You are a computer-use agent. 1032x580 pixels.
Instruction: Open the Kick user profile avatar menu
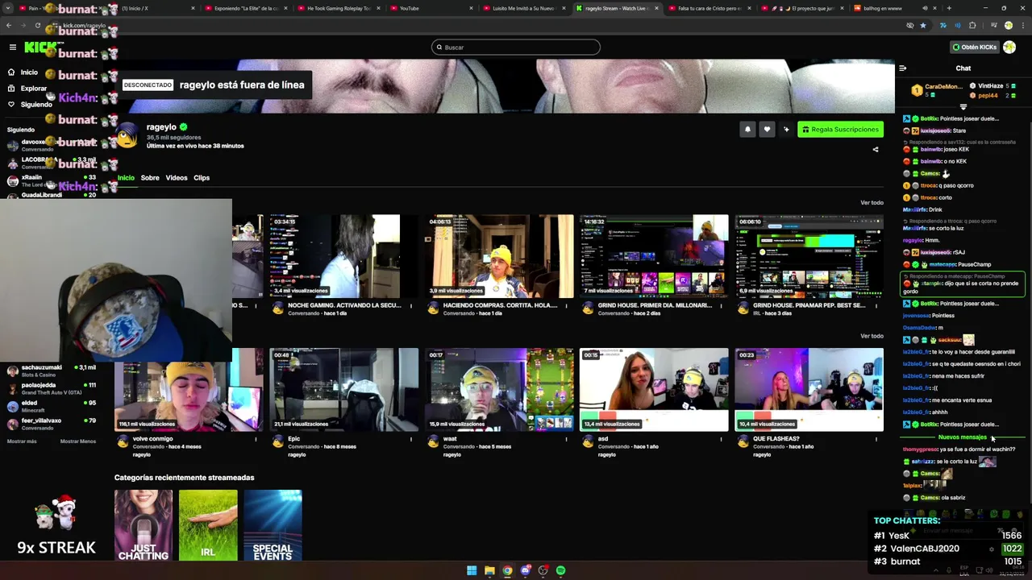coord(1009,48)
